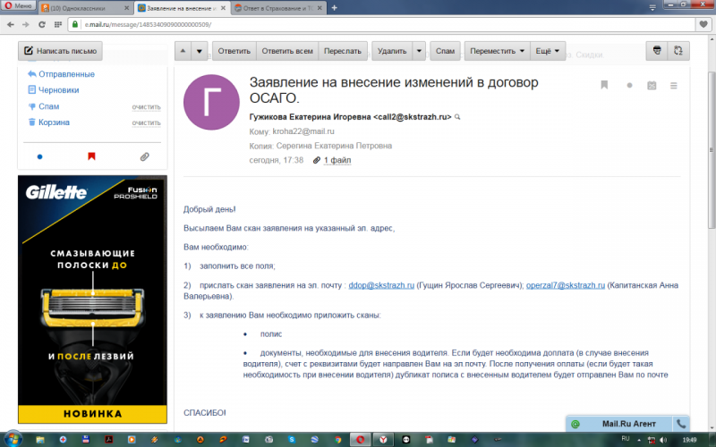Click Написать письмо compose button
This screenshot has height=447, width=716.
point(60,51)
